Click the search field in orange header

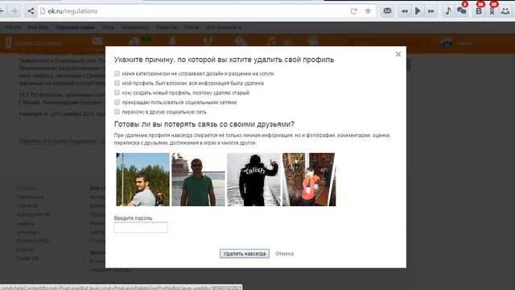(389, 43)
